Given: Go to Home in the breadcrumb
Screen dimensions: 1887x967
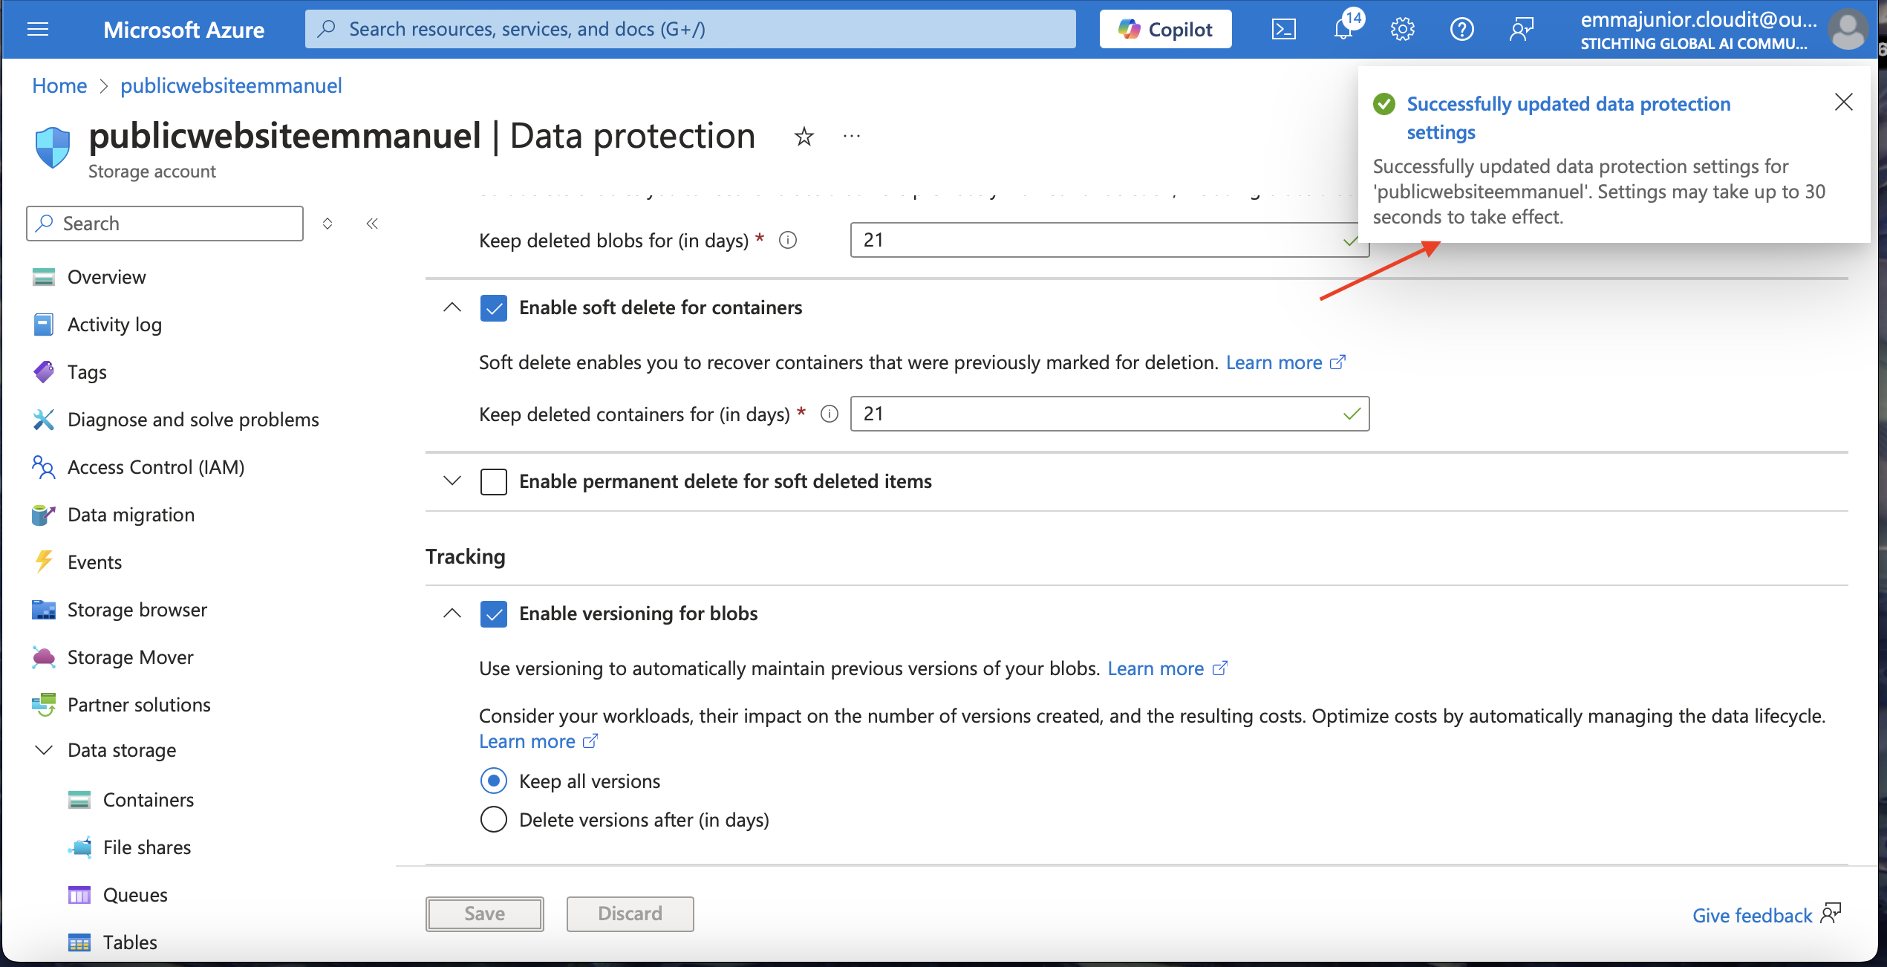Looking at the screenshot, I should point(59,85).
